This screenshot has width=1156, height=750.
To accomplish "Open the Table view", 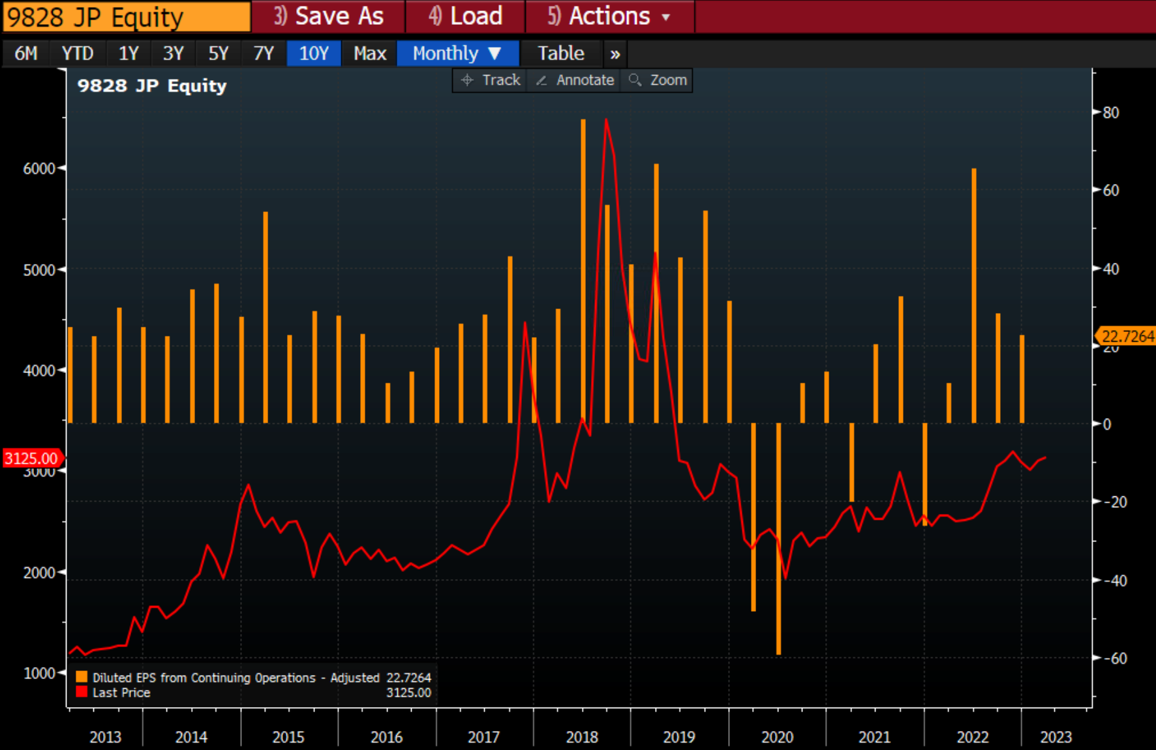I will coord(560,53).
